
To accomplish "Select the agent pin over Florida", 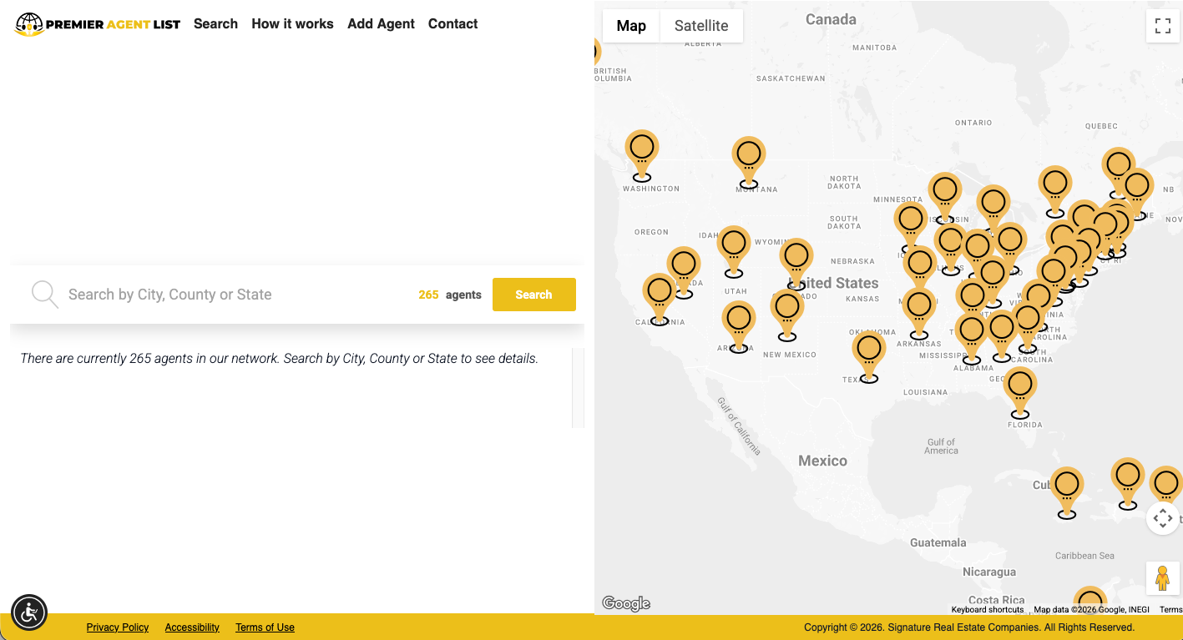I will 1020,388.
